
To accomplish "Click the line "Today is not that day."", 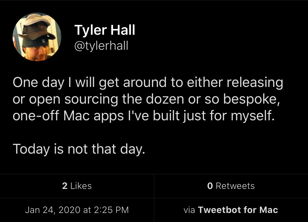I will point(79,148).
